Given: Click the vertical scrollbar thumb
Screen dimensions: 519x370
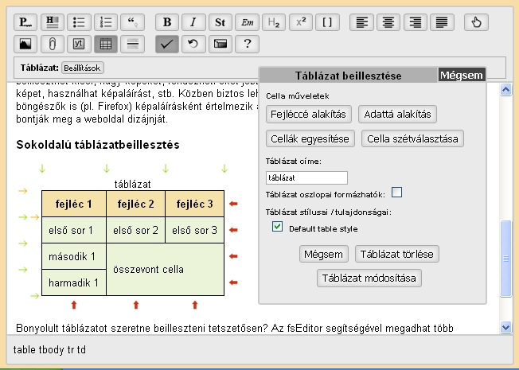Looking at the screenshot, I should pyautogui.click(x=505, y=259).
